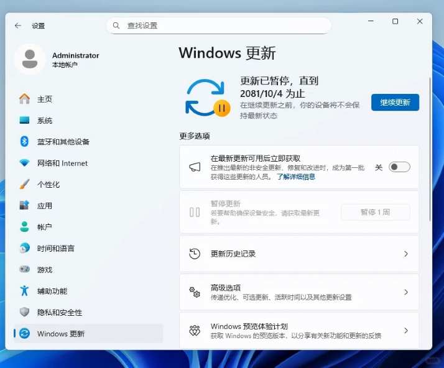
Task: Open Windows 预览体验计划 row title
Action: [249, 326]
